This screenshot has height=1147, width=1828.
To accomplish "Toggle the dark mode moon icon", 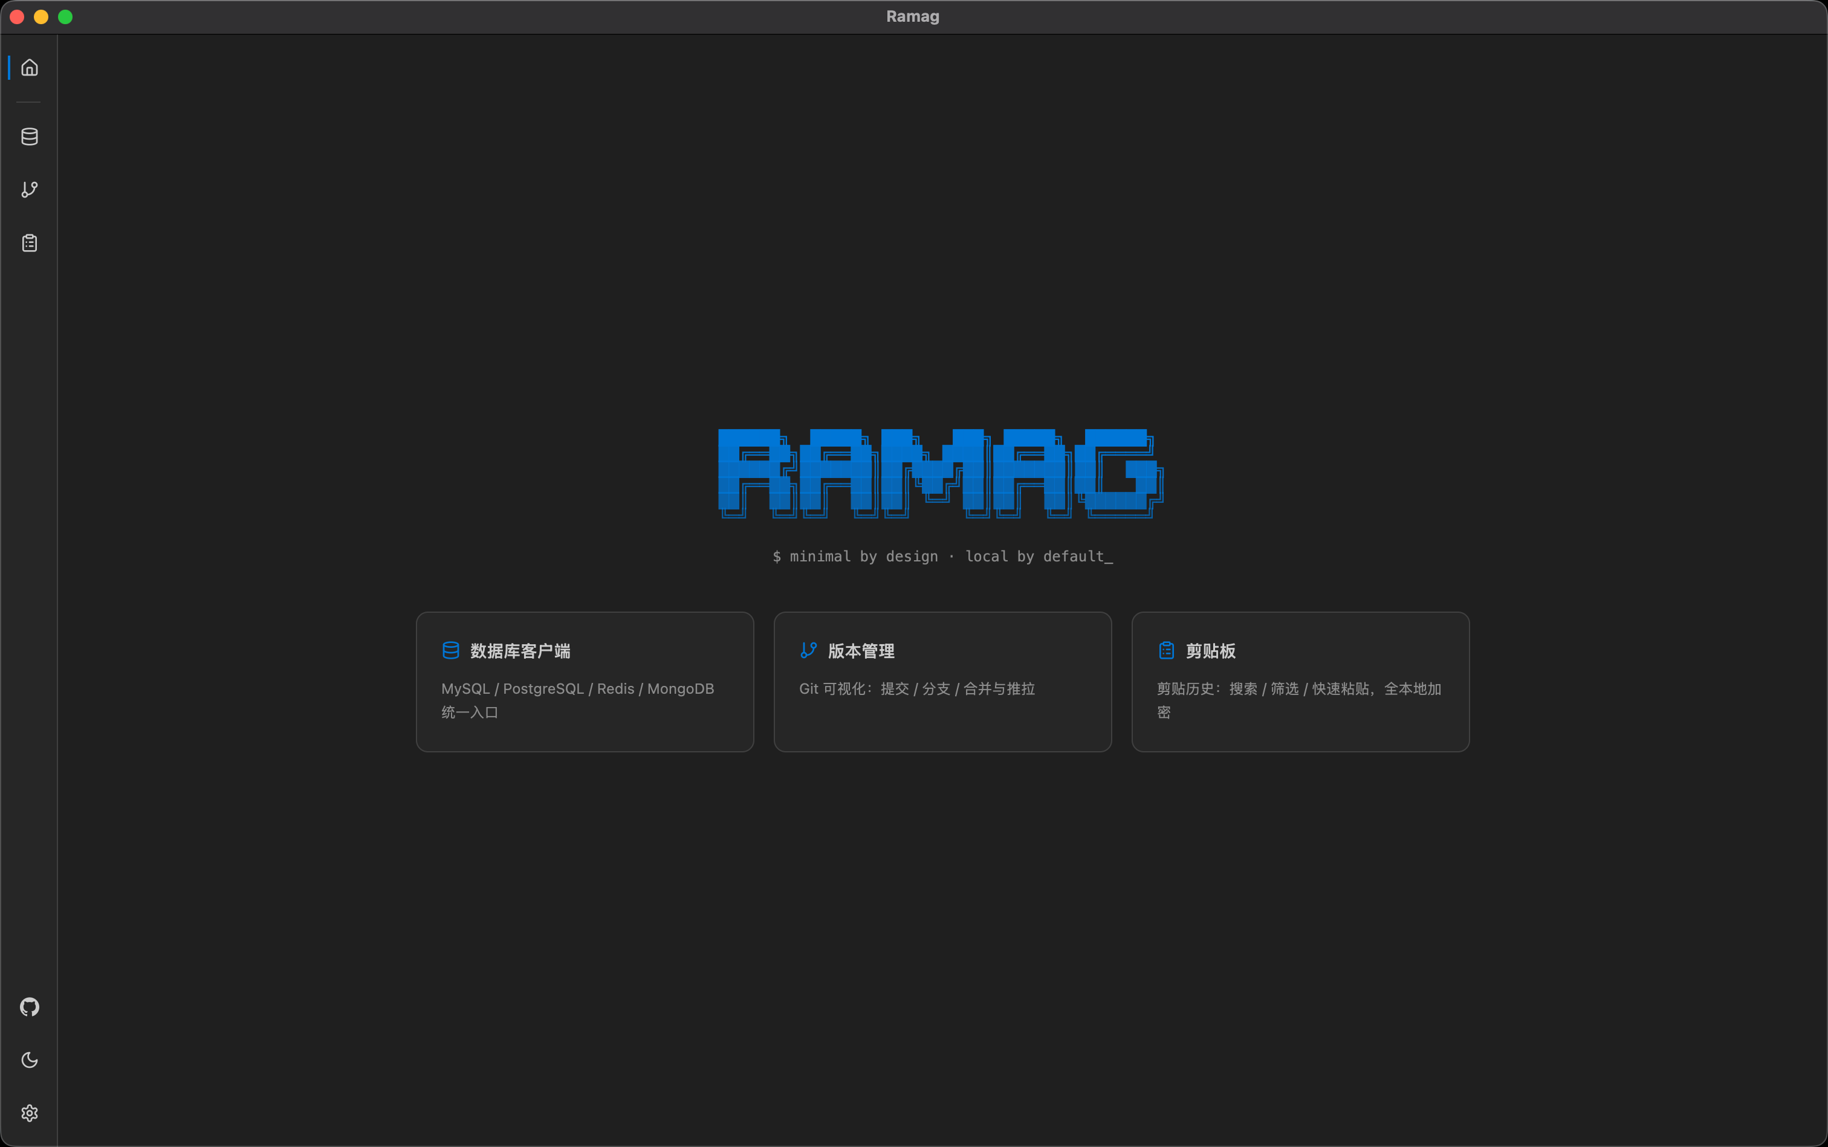I will click(30, 1060).
